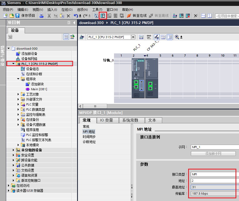239x201 pixels.
Task: Select Main [OB1] block in tree
Action: (39, 89)
